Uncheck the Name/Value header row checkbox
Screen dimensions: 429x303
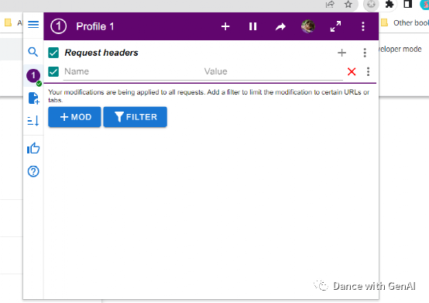(53, 72)
